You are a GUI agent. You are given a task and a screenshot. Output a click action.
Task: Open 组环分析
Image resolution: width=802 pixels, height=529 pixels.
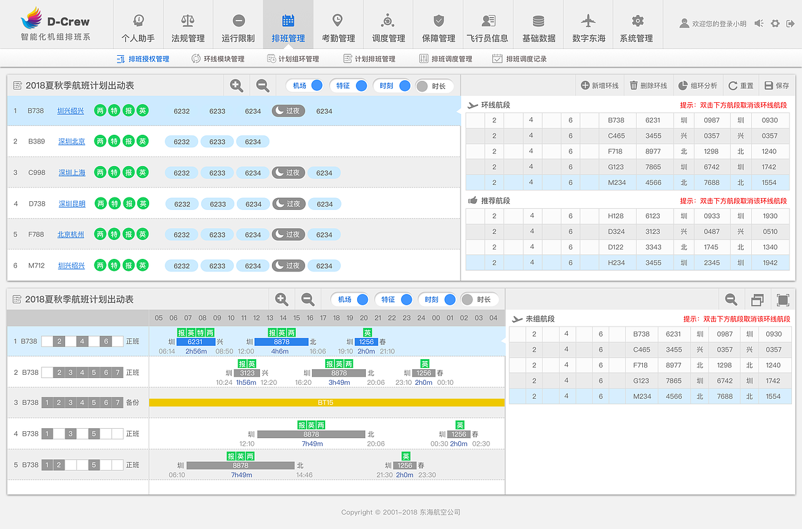tap(698, 85)
